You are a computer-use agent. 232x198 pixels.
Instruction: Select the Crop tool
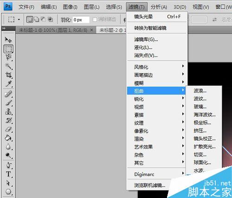[x=8, y=75]
